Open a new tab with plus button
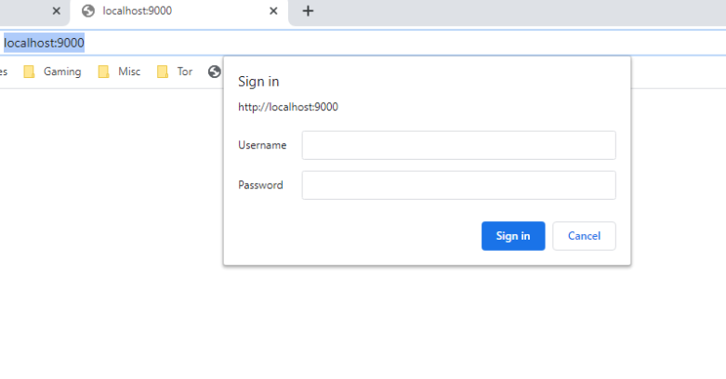 coord(308,11)
